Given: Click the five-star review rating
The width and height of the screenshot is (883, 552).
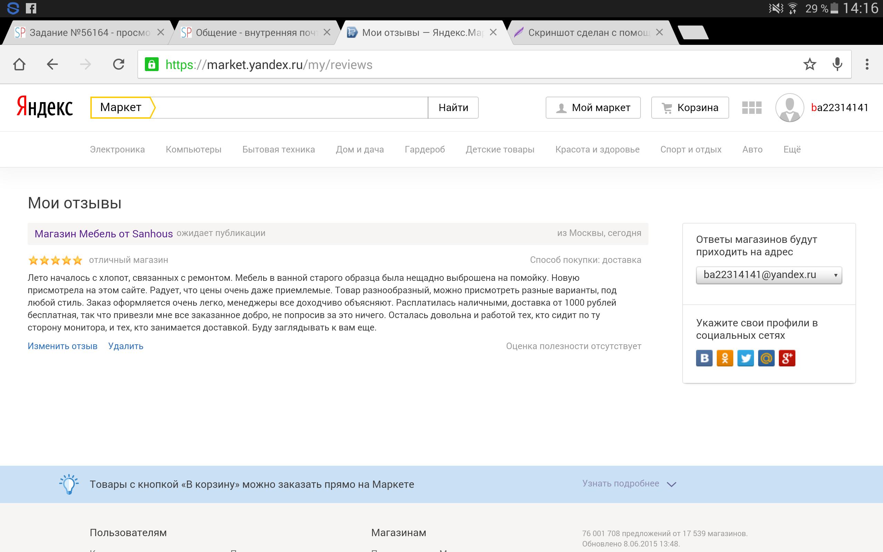Looking at the screenshot, I should tap(55, 260).
